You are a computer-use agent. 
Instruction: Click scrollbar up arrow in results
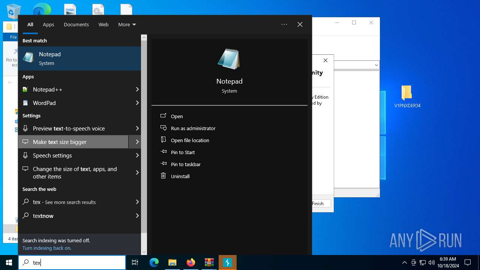tap(144, 37)
